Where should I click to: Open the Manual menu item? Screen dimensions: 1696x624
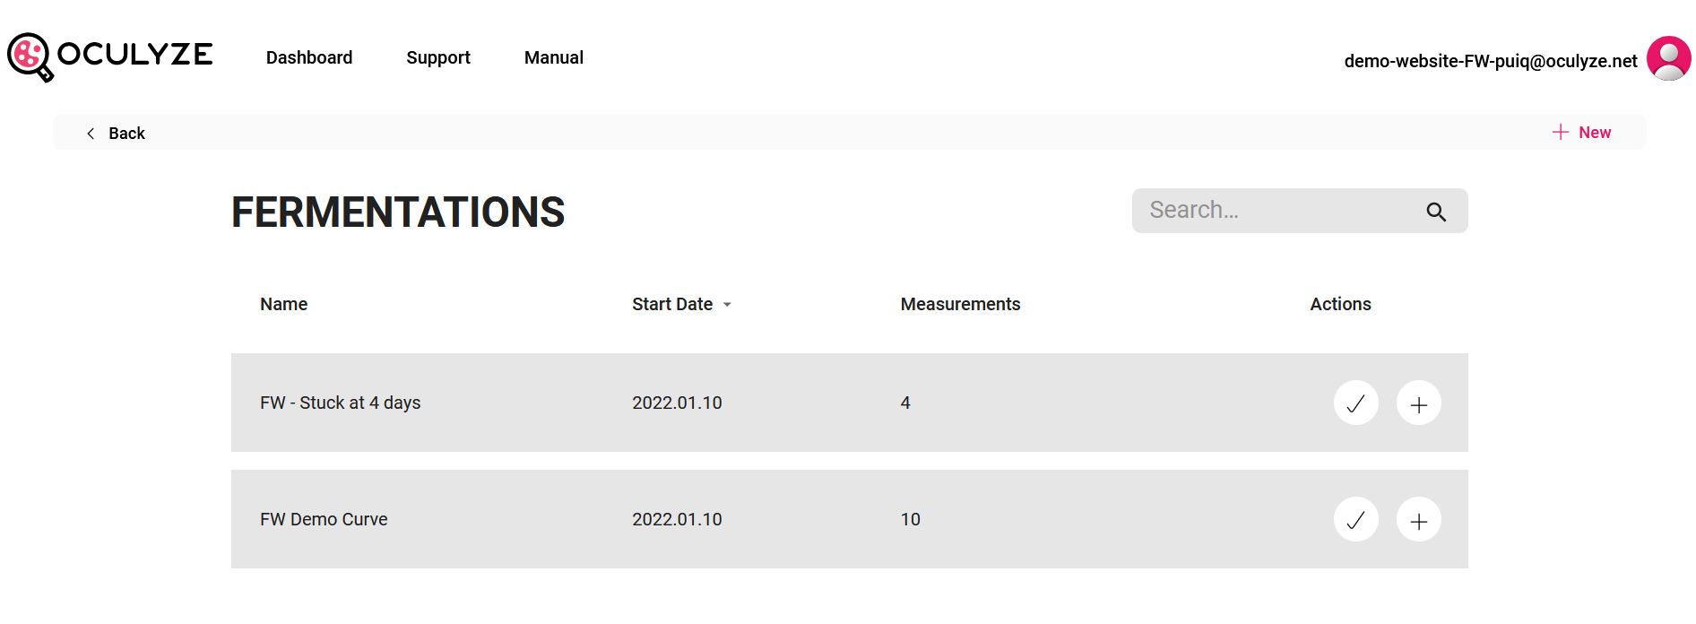click(554, 57)
